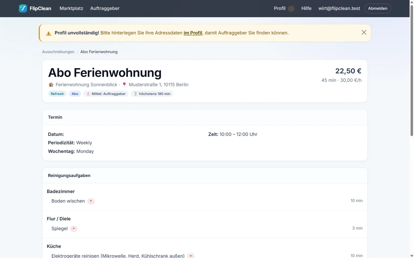
Task: Open the Marktplatz menu item
Action: [71, 8]
